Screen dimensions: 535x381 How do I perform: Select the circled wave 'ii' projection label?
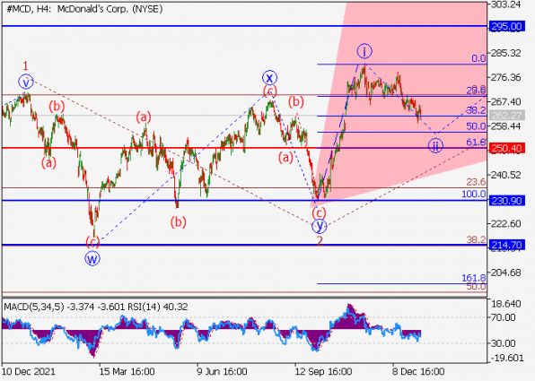pyautogui.click(x=435, y=146)
